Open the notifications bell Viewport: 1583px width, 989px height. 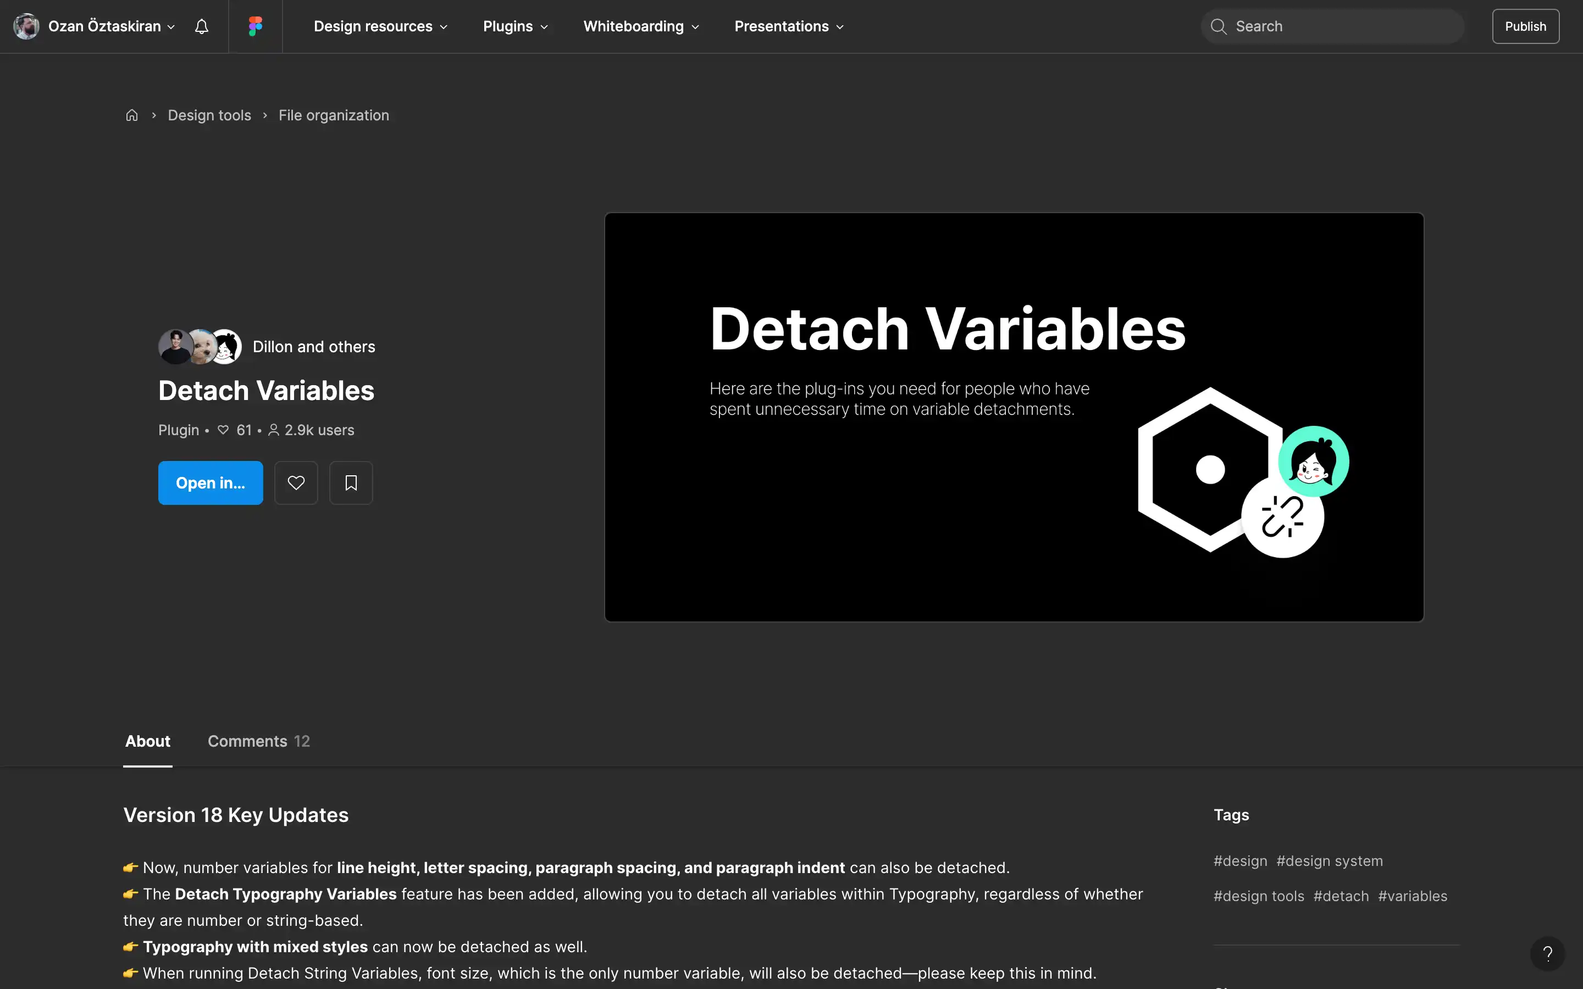(x=202, y=26)
